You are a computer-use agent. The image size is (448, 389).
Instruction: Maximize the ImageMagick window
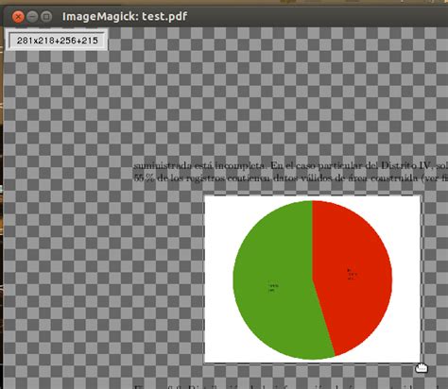(x=46, y=17)
